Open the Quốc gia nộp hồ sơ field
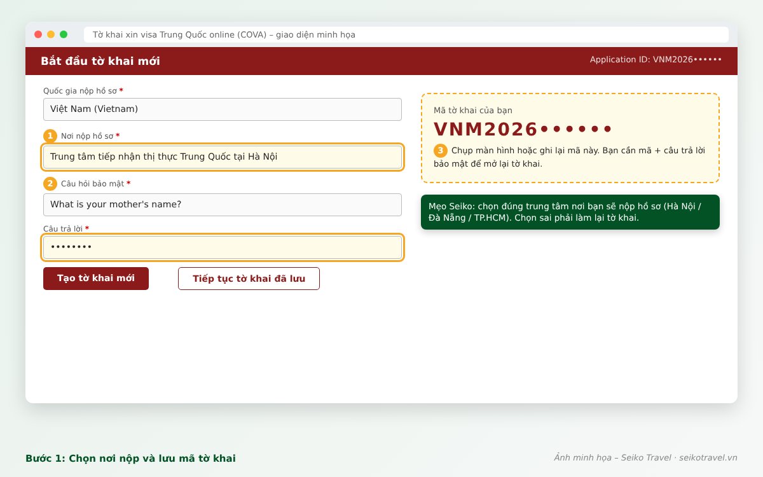 [223, 109]
